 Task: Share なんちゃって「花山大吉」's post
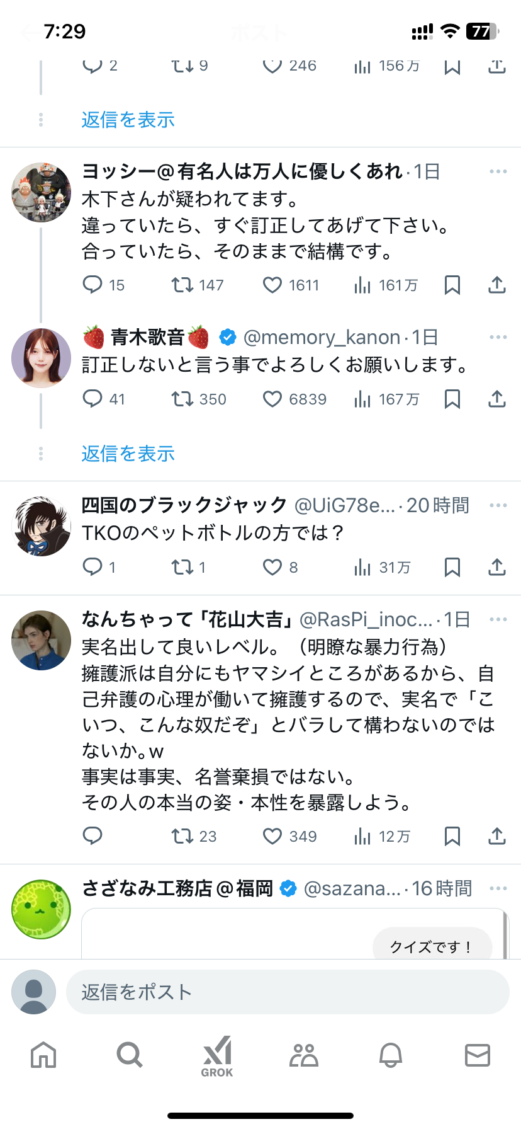[x=497, y=836]
